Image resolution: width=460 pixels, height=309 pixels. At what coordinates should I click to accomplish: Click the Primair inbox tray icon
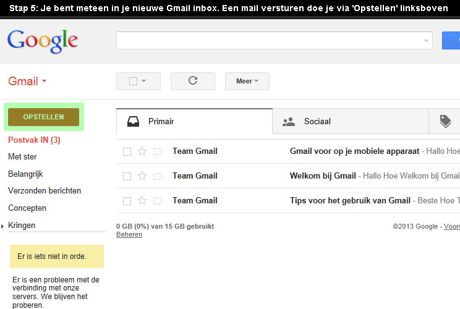pyautogui.click(x=133, y=121)
